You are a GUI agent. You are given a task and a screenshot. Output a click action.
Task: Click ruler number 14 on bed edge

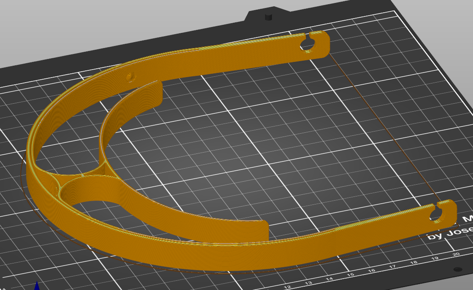click(x=330, y=279)
